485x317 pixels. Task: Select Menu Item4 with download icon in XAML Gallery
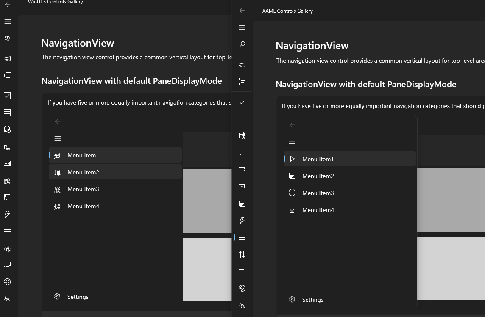349,210
